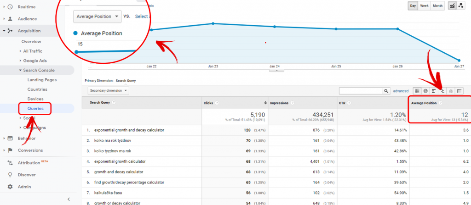Image resolution: width=471 pixels, height=205 pixels.
Task: Open the Secondary dimension dropdown
Action: coord(109,91)
